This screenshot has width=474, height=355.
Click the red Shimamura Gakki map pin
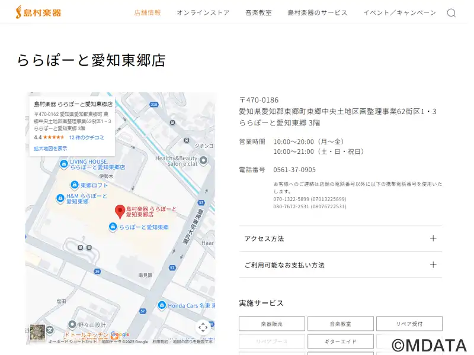pos(119,211)
